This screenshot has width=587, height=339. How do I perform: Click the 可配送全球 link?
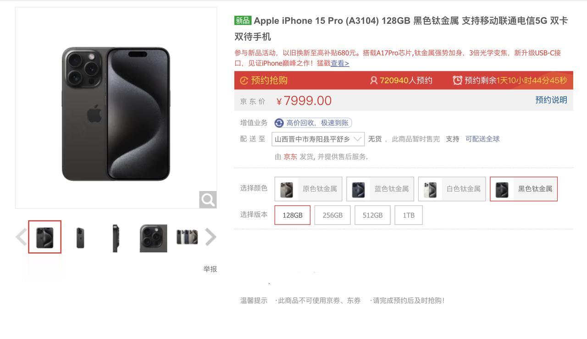(482, 139)
